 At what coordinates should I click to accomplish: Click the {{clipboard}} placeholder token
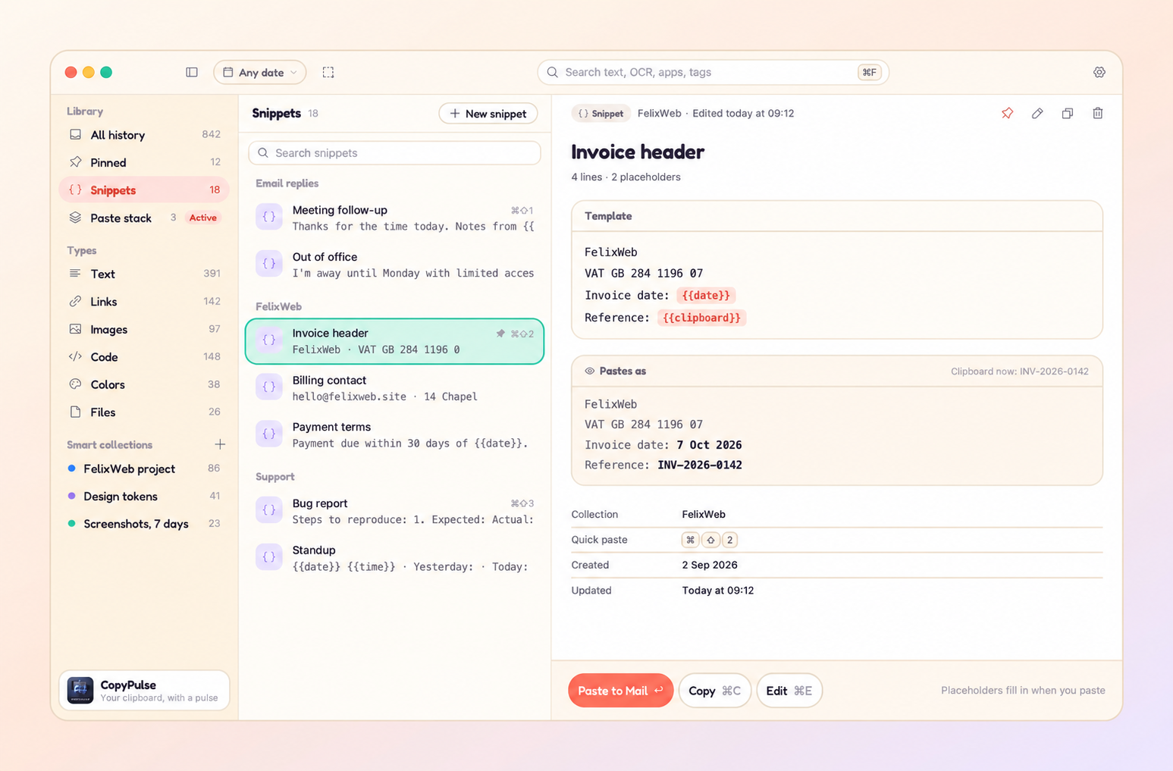(701, 318)
